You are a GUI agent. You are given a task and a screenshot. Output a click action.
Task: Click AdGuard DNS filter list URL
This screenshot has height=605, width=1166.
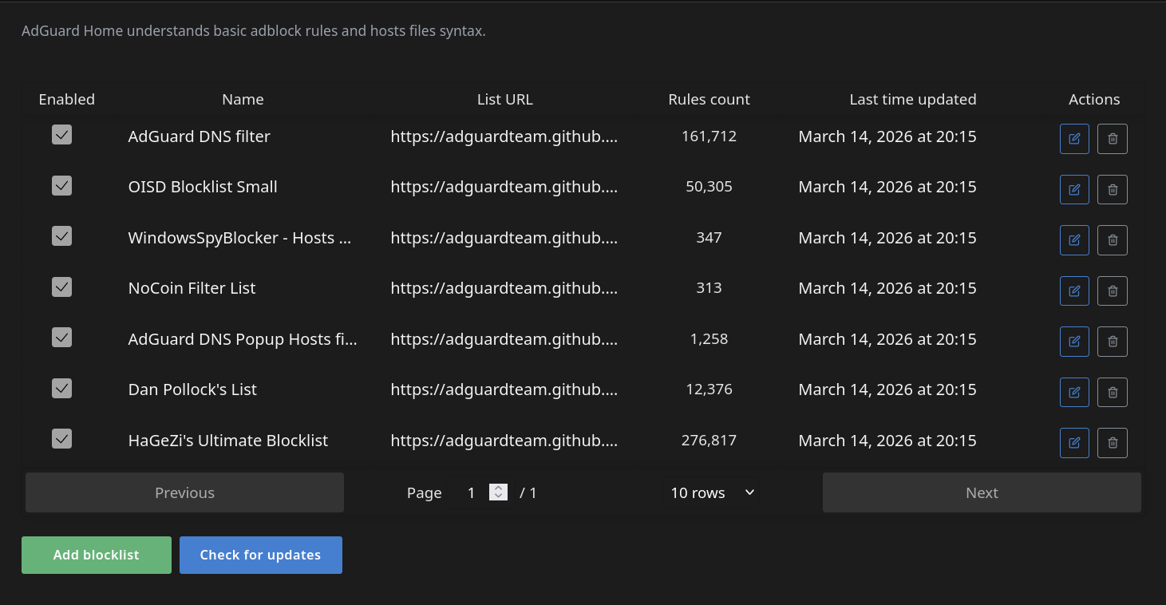tap(504, 136)
